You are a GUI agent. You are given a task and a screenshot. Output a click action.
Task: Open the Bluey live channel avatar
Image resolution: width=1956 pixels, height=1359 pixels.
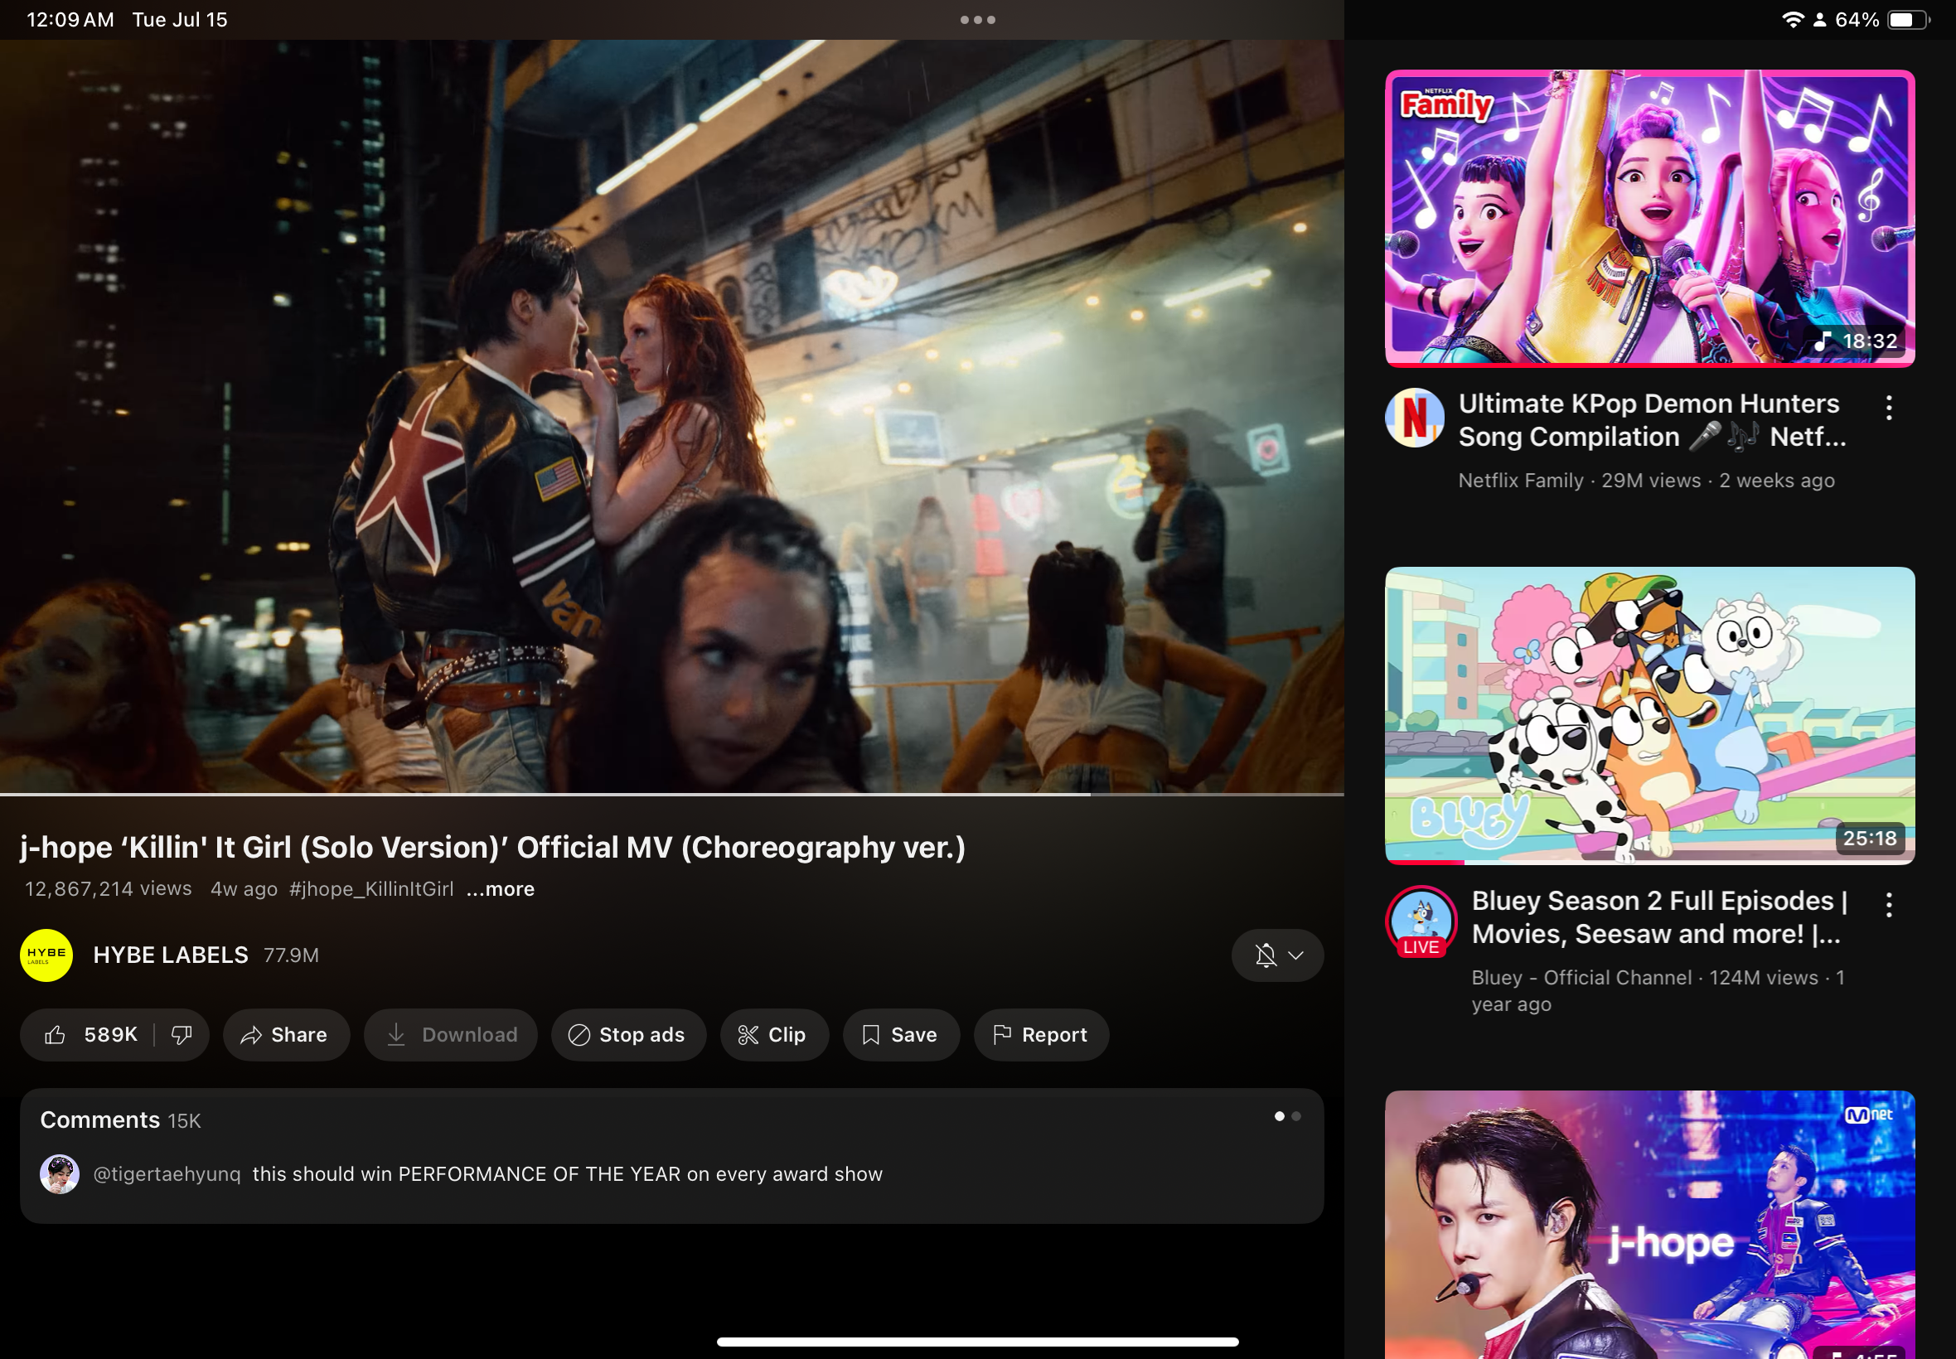[1421, 920]
